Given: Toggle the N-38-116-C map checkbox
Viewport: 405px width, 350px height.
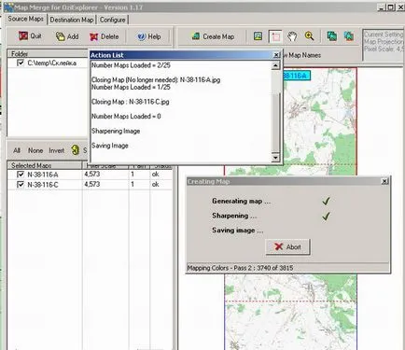Looking at the screenshot, I should pyautogui.click(x=21, y=185).
